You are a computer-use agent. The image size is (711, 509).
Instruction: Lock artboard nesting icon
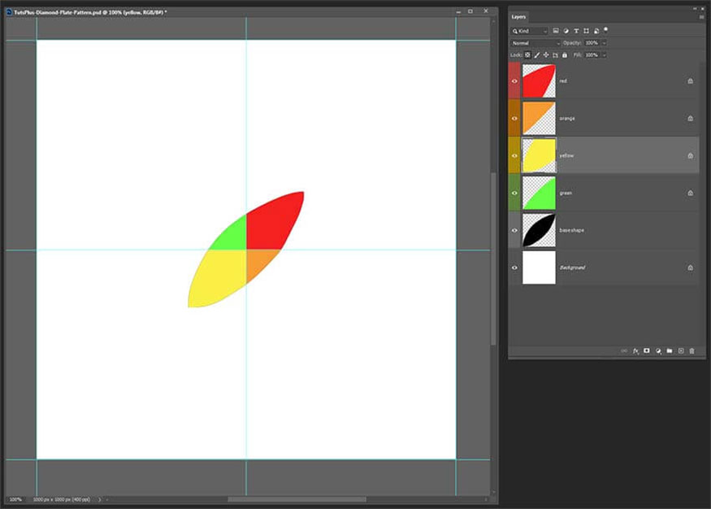tap(556, 55)
